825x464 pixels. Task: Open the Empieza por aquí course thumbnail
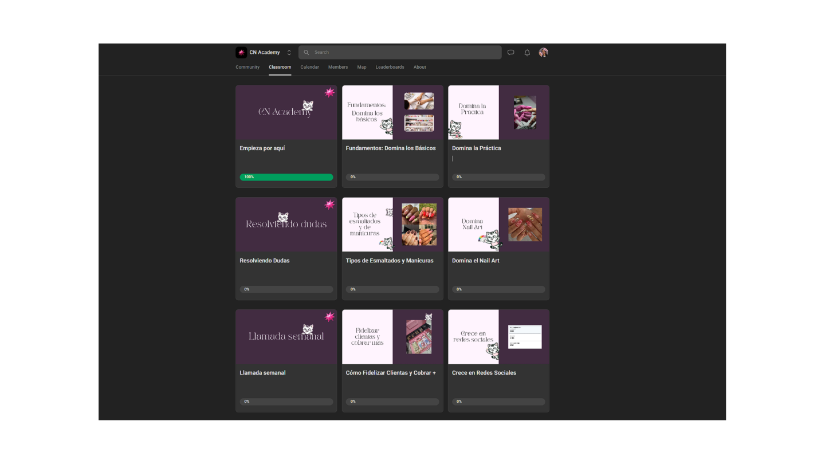coord(286,112)
